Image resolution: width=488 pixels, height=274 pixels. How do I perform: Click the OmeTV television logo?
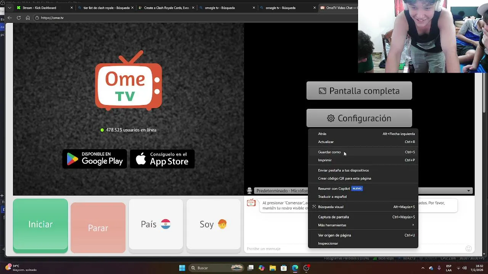(128, 80)
